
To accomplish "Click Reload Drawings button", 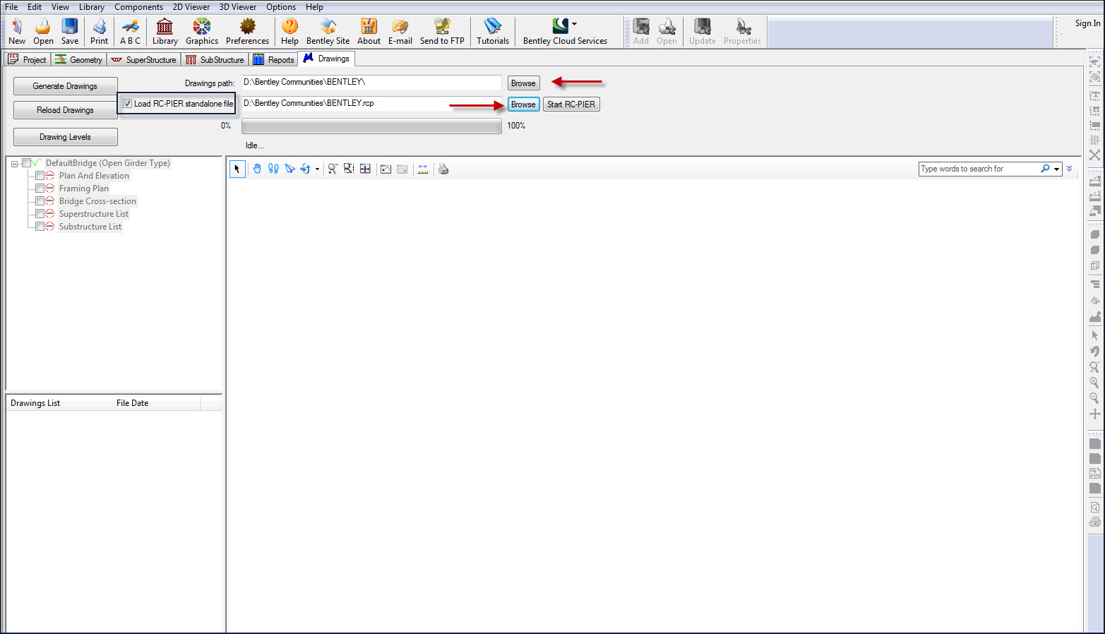I will point(65,110).
